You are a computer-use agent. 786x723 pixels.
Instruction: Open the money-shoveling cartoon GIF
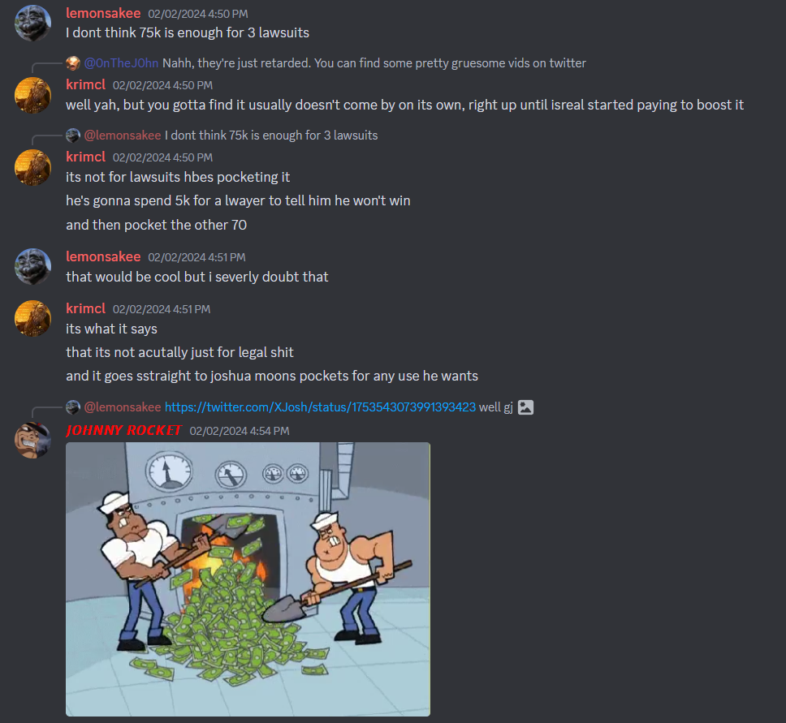pos(248,579)
